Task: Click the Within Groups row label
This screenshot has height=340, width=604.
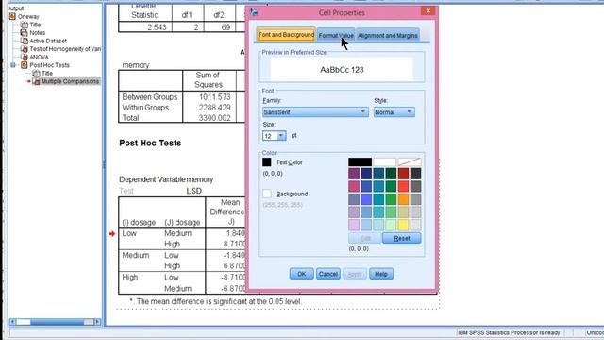Action: coord(145,108)
